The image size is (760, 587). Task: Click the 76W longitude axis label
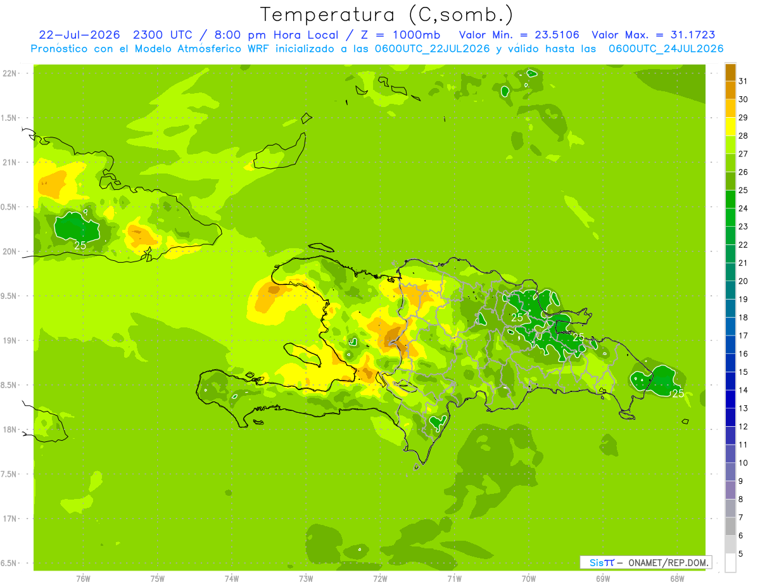point(83,579)
